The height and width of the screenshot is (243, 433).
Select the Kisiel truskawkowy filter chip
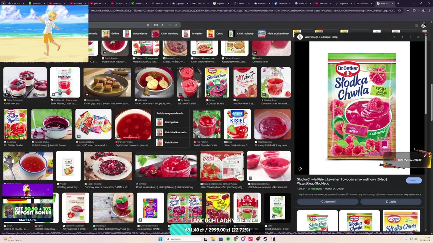(274, 34)
